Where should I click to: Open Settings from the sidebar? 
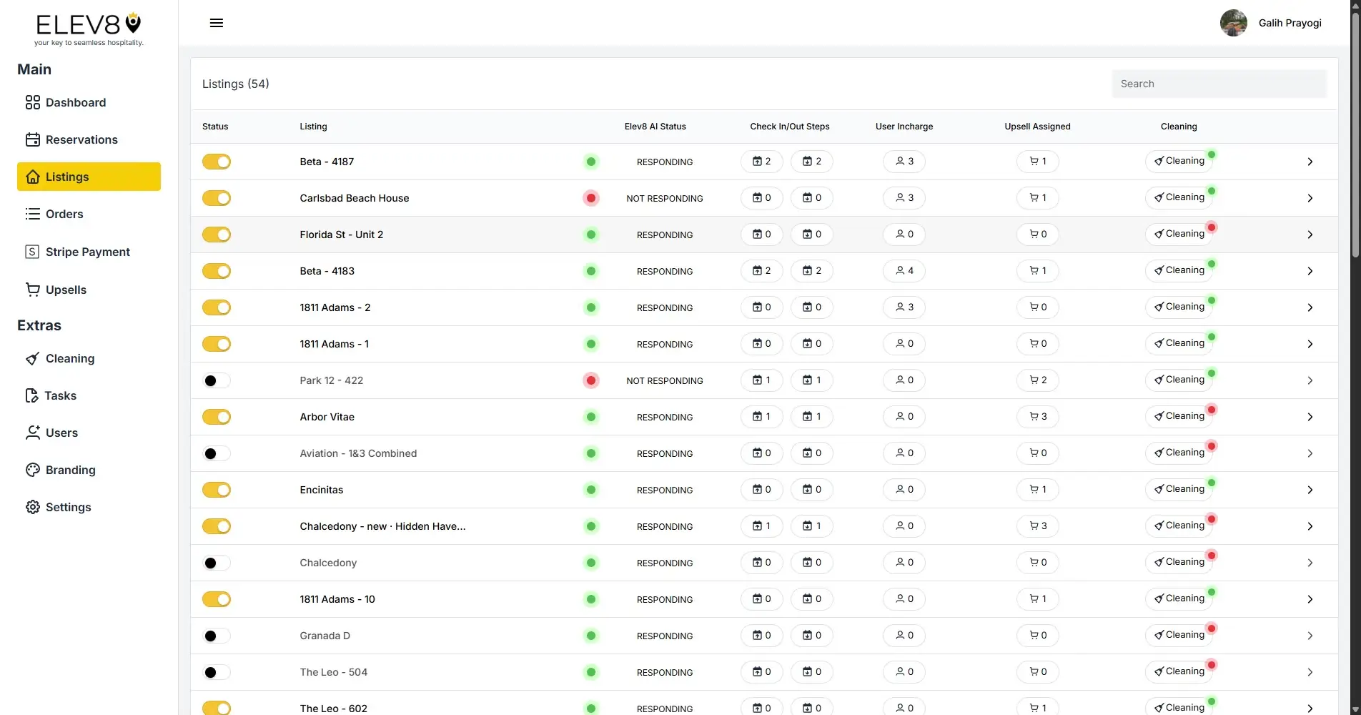coord(68,507)
